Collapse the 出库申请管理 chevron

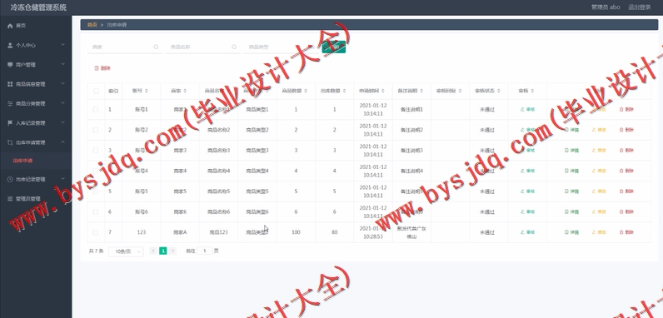(63, 142)
